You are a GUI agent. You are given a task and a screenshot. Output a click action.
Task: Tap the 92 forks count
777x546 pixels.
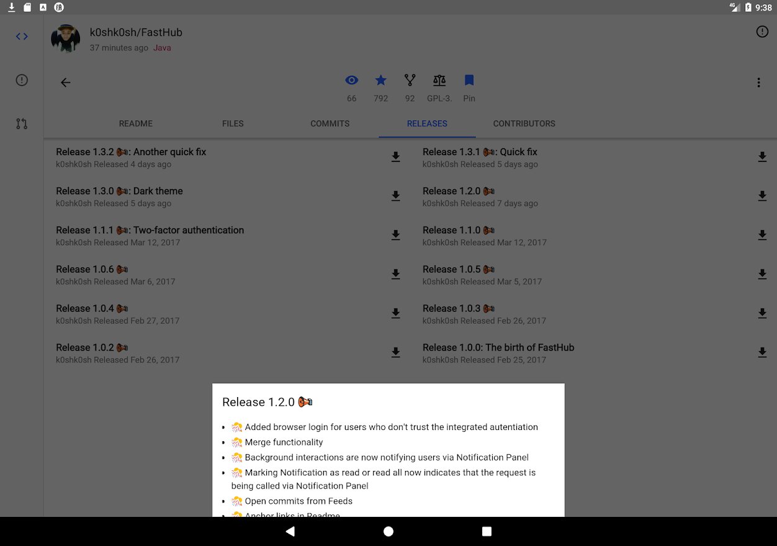(410, 99)
